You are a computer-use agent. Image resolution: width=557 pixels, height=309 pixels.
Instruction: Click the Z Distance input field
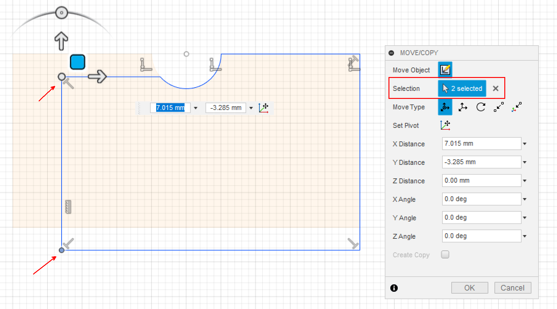tap(481, 181)
